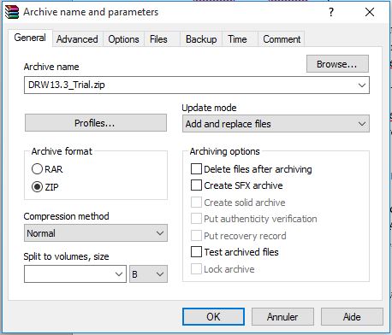Click the Archiving options group title
Viewport: 392px width, 335px height.
pyautogui.click(x=225, y=151)
